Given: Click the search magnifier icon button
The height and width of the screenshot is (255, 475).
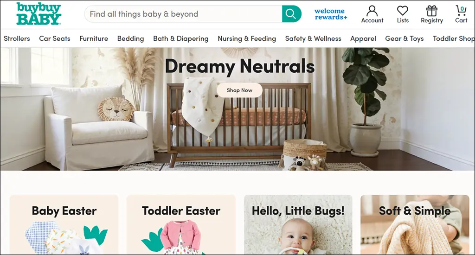Looking at the screenshot, I should coord(291,14).
